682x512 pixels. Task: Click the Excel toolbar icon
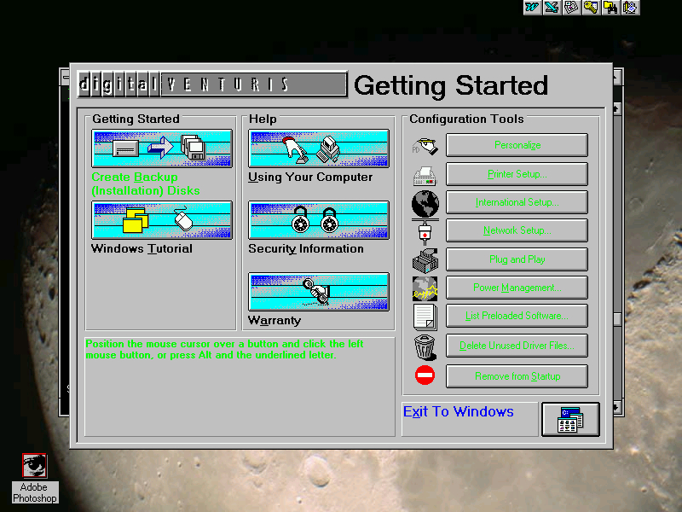552,8
